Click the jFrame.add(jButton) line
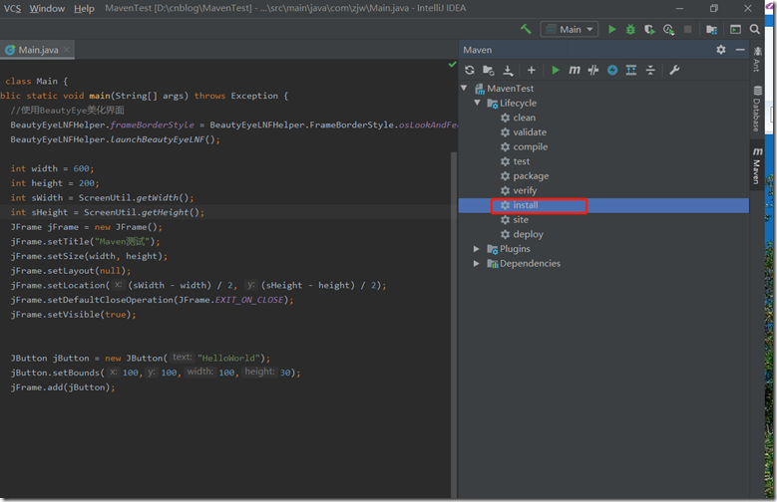 (63, 387)
